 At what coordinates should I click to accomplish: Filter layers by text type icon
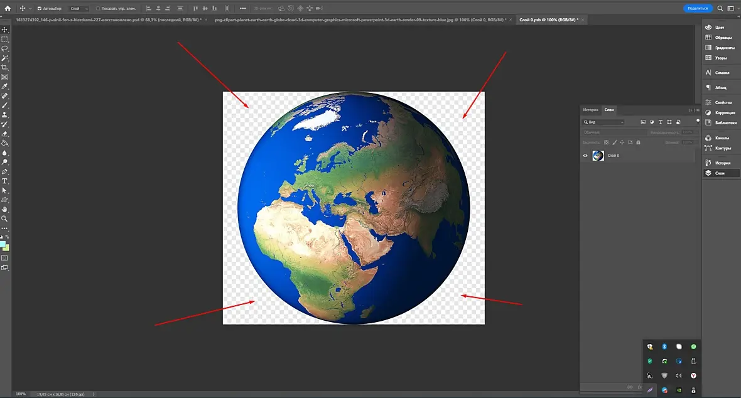tap(661, 122)
